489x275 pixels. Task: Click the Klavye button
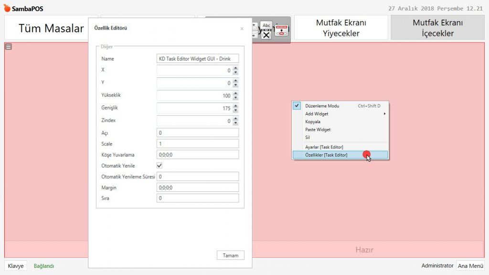pos(16,266)
